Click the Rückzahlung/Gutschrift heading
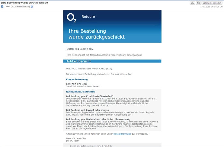This screenshot has height=147, width=224. pyautogui.click(x=80, y=92)
